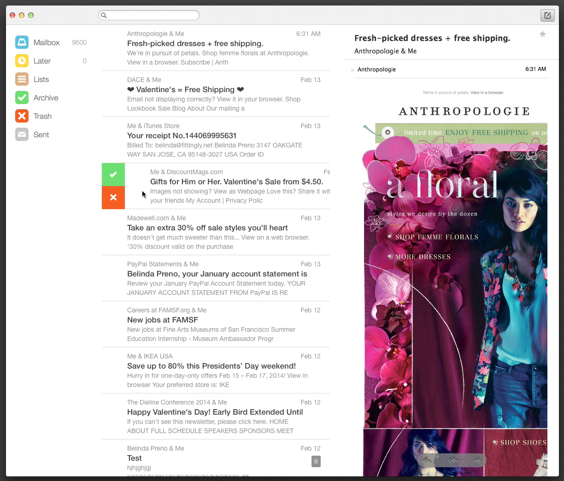564x481 pixels.
Task: Select the Lists label in sidebar
Action: 41,79
